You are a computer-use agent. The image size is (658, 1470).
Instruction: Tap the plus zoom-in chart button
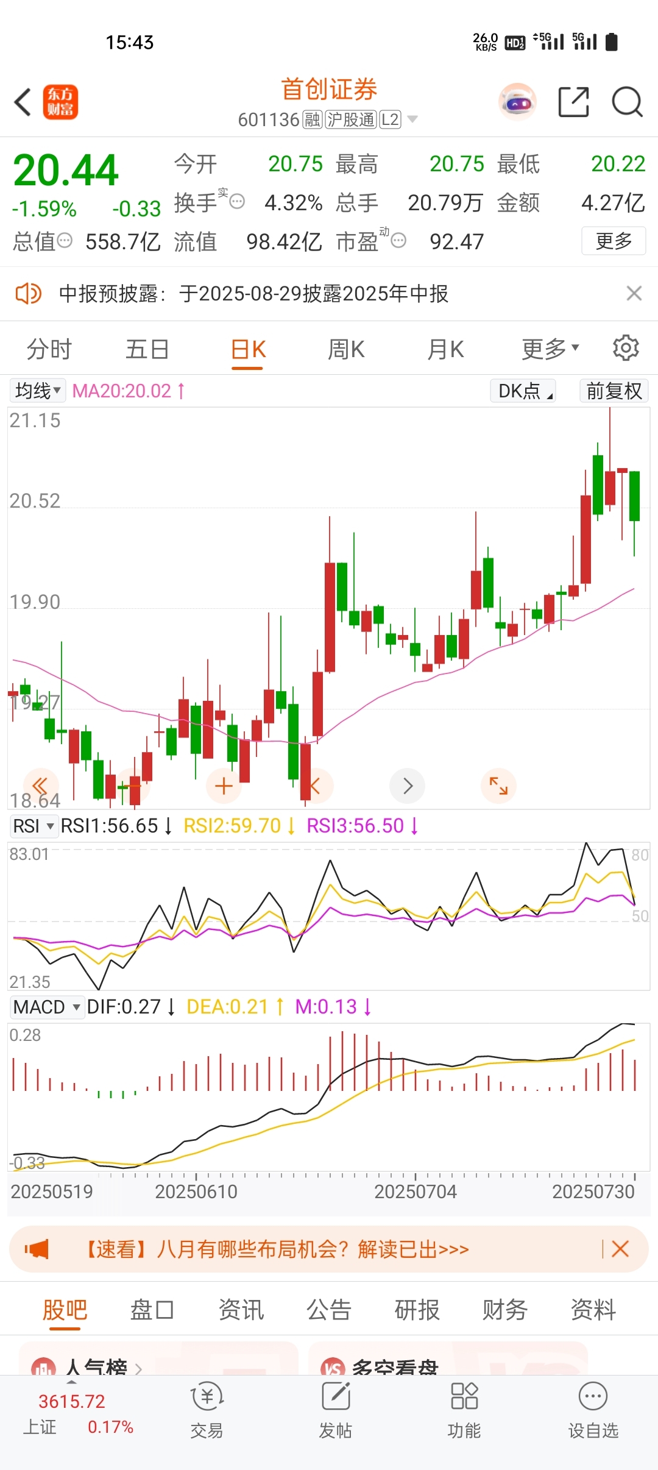(224, 786)
